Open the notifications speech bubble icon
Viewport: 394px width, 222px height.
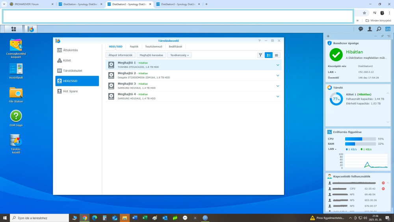(x=361, y=29)
